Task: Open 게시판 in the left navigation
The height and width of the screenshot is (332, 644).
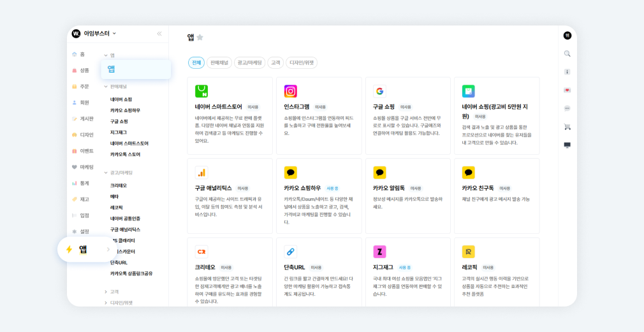Action: 82,119
